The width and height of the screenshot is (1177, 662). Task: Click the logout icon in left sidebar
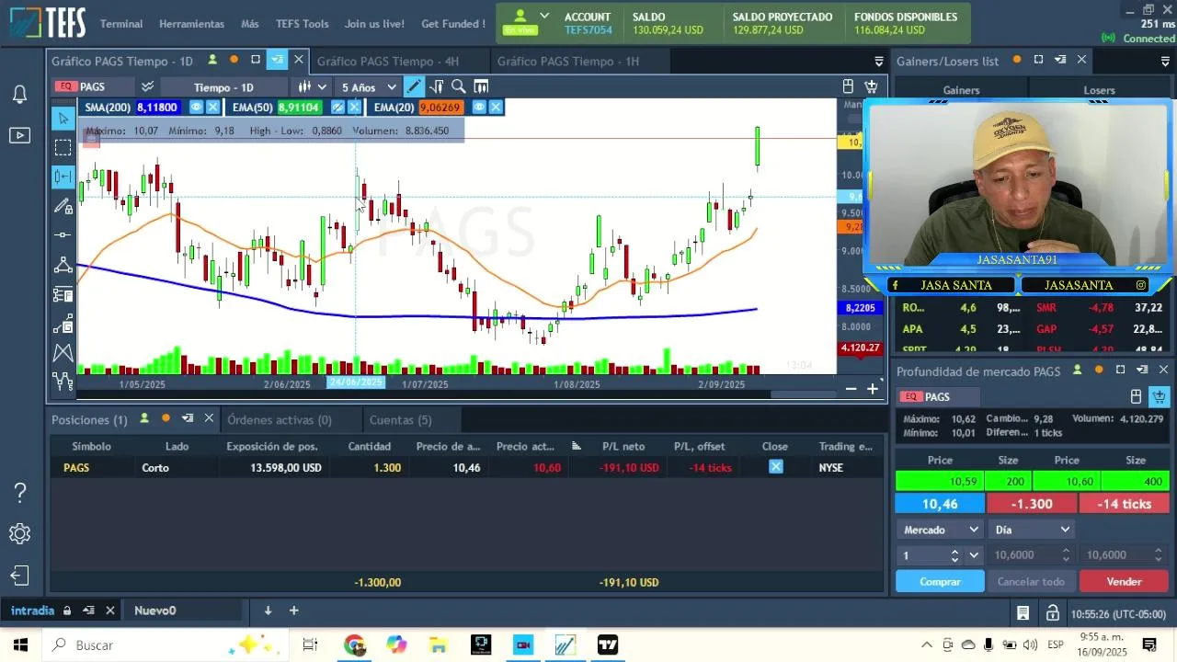19,576
